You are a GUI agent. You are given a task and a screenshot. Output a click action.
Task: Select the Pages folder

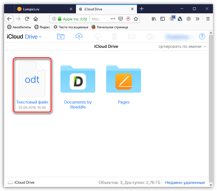[x=123, y=85]
